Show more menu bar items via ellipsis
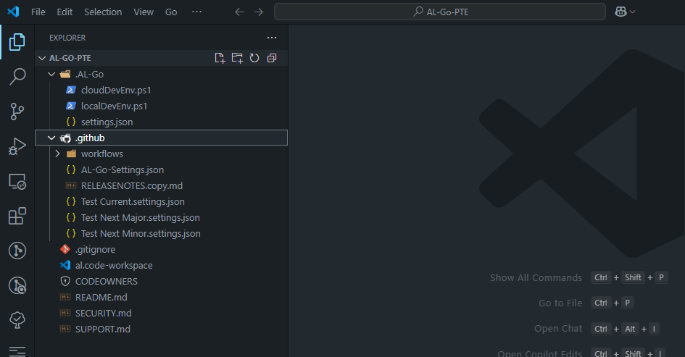 tap(196, 12)
